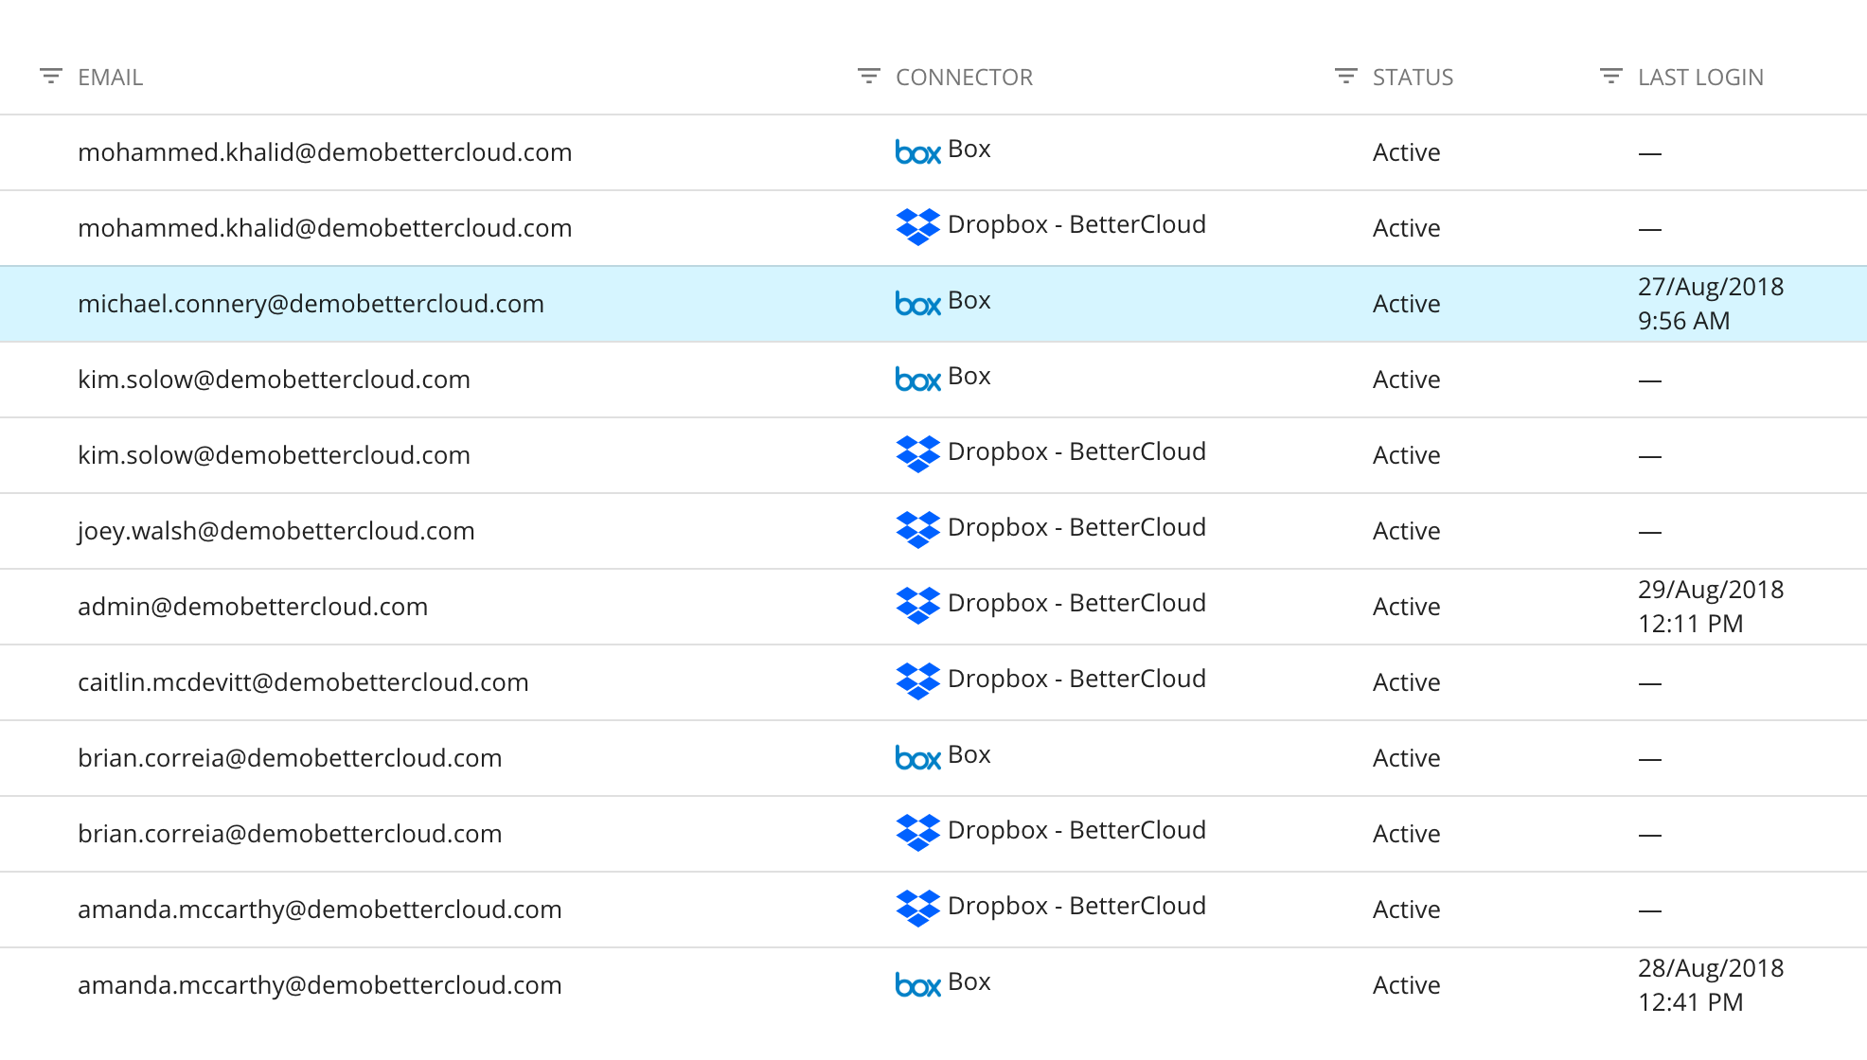
Task: Select mohammed.khalid email in the Box row
Action: click(325, 152)
